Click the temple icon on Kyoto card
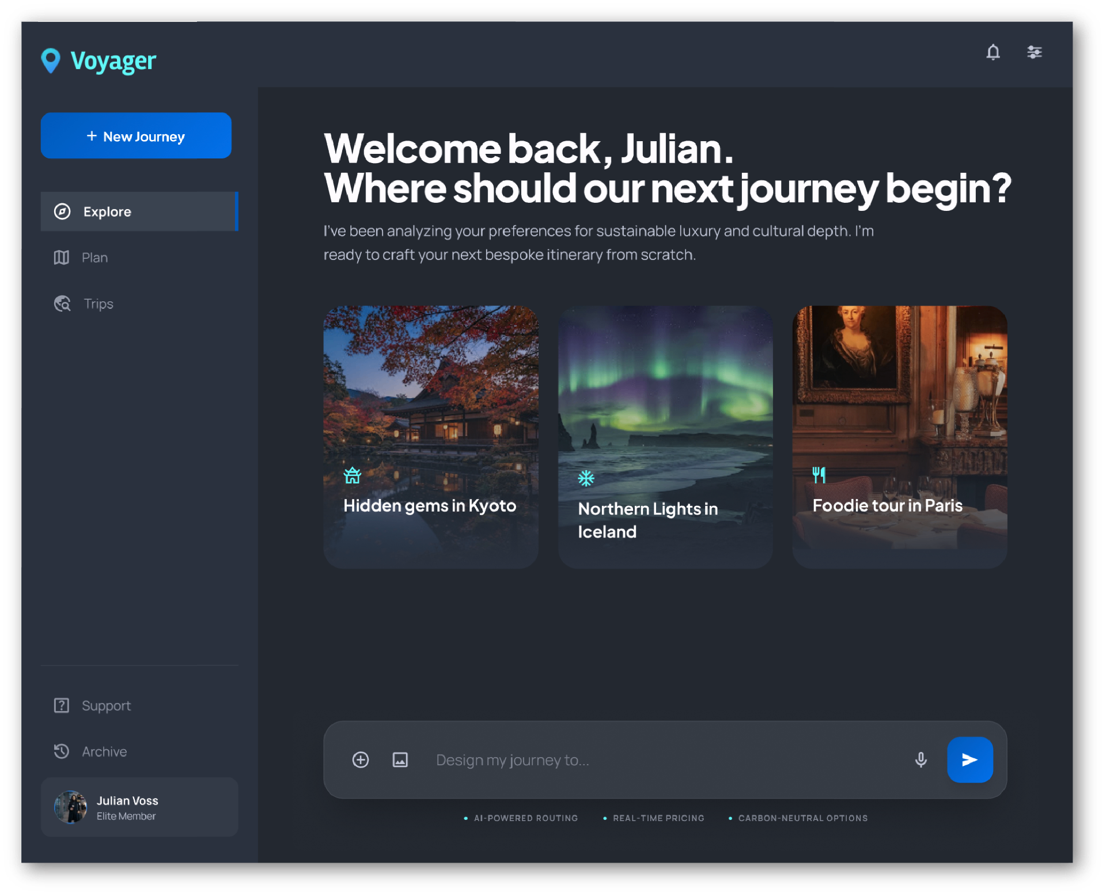 [x=352, y=475]
